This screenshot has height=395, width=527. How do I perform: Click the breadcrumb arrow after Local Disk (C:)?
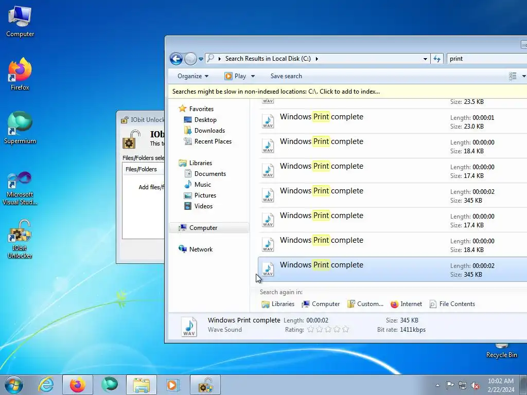click(x=317, y=59)
